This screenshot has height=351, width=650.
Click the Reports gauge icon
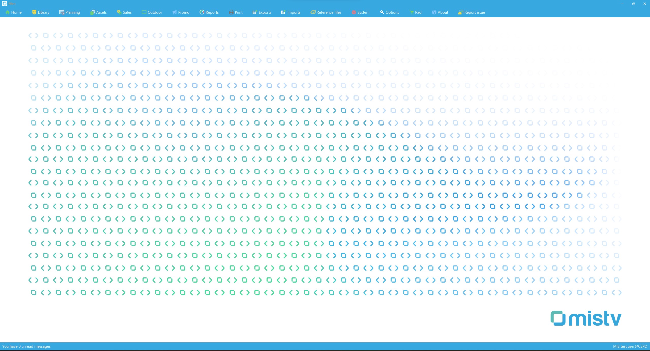coord(202,12)
